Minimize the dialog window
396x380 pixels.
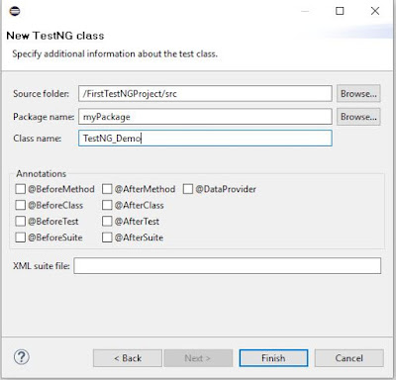click(305, 11)
